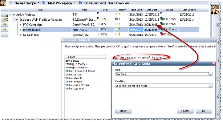Select the Within 30 days filter
This screenshot has height=122, width=223.
coord(74,75)
